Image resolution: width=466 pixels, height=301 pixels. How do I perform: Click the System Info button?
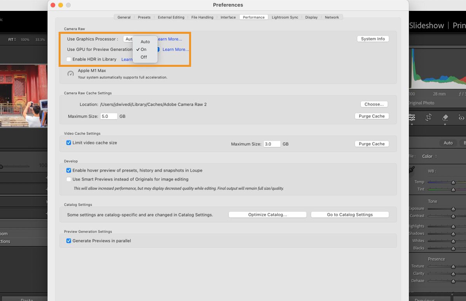coord(373,38)
